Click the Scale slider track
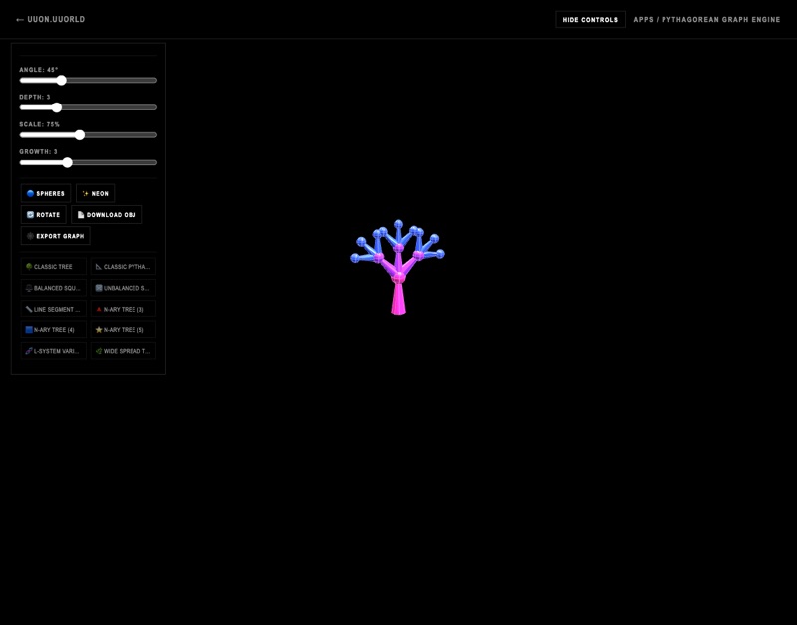This screenshot has height=625, width=797. [x=89, y=135]
